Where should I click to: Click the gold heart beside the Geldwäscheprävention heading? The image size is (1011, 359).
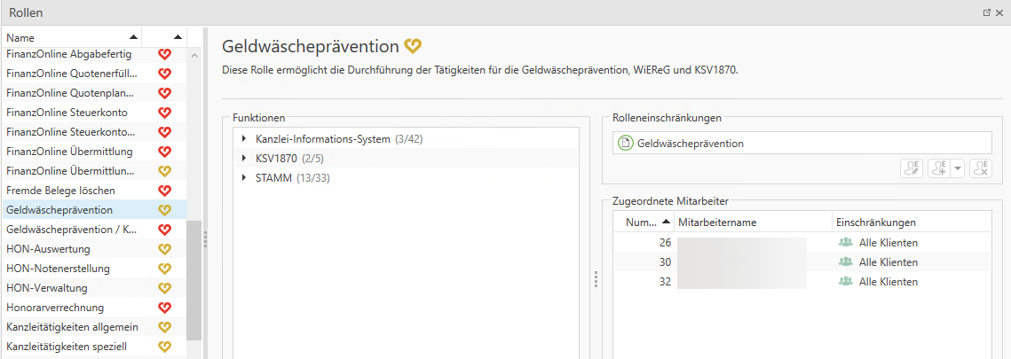tap(413, 46)
